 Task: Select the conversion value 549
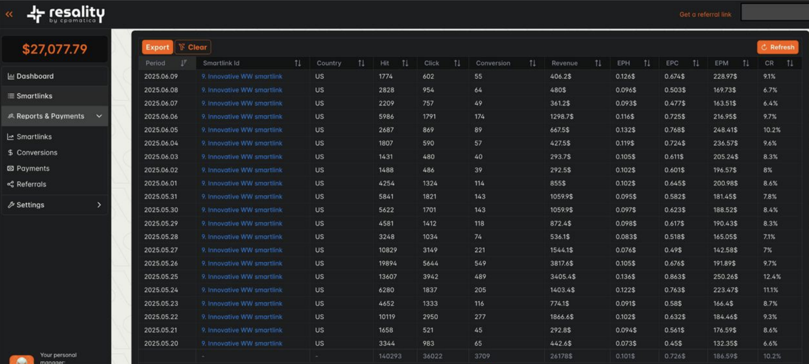pos(481,264)
